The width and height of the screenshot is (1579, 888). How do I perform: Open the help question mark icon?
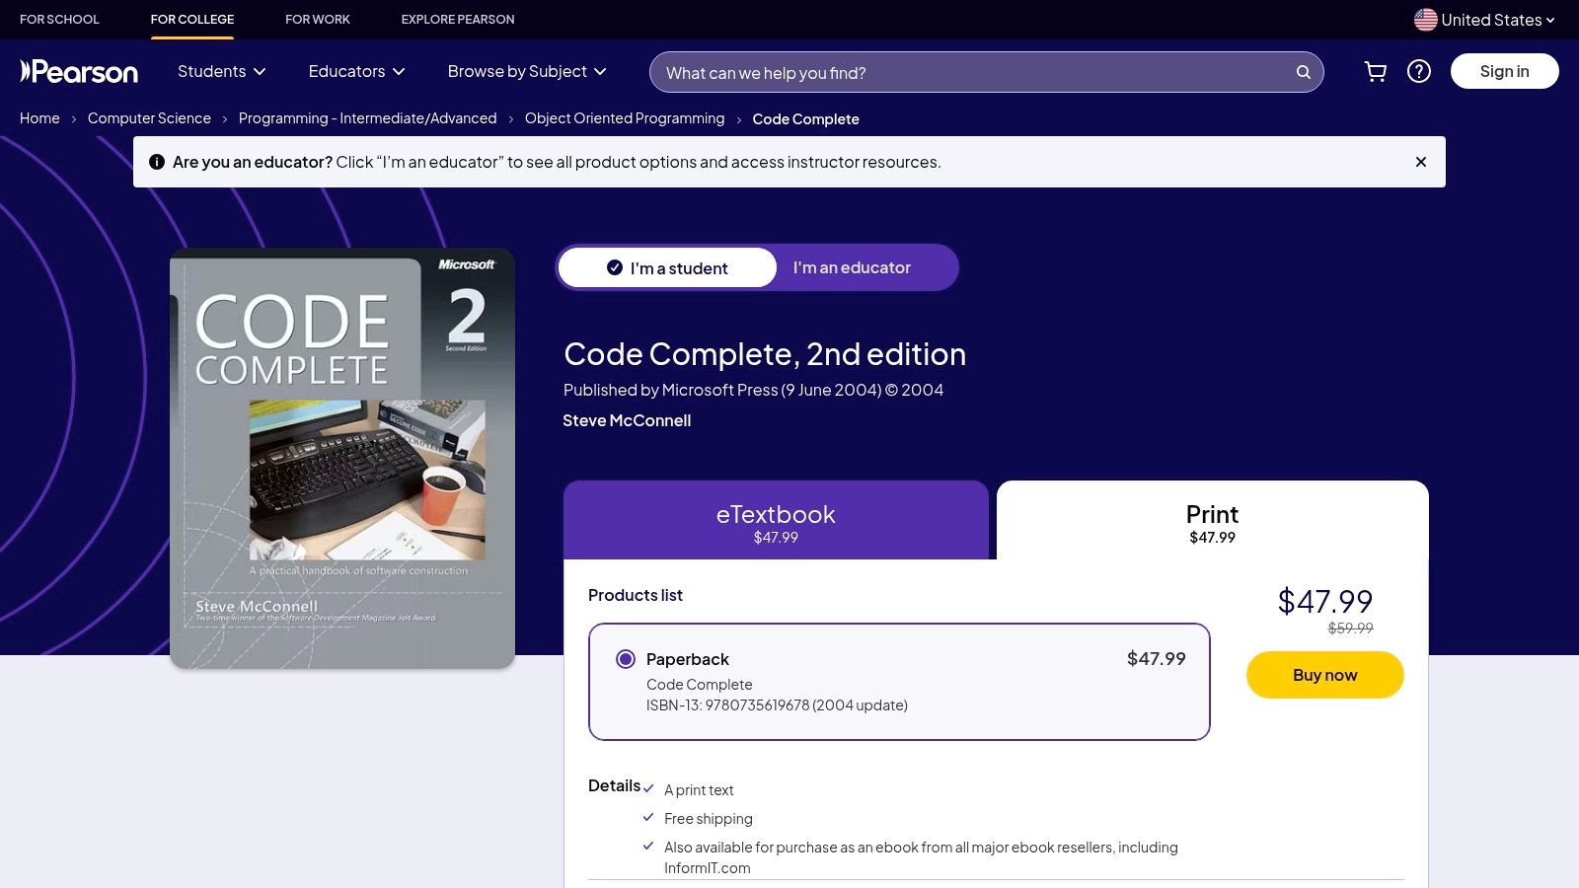click(x=1419, y=71)
